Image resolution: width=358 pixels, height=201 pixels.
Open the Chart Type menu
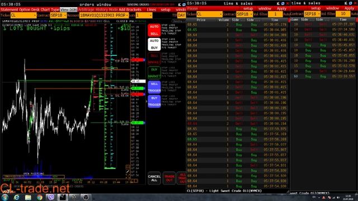50,9
